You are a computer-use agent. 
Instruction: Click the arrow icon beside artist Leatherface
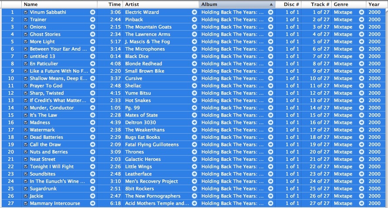[x=194, y=174]
